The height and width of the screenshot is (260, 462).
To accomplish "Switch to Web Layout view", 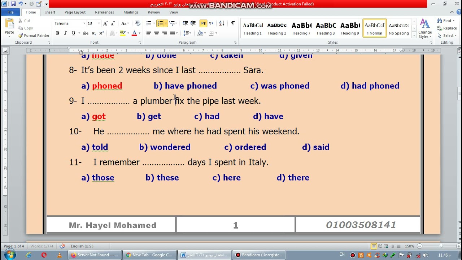I will click(x=386, y=246).
